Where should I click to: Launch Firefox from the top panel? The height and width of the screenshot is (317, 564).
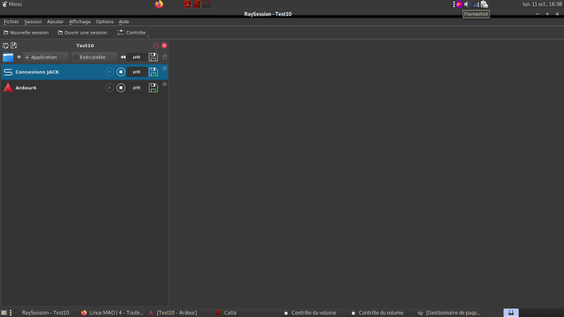tap(159, 4)
